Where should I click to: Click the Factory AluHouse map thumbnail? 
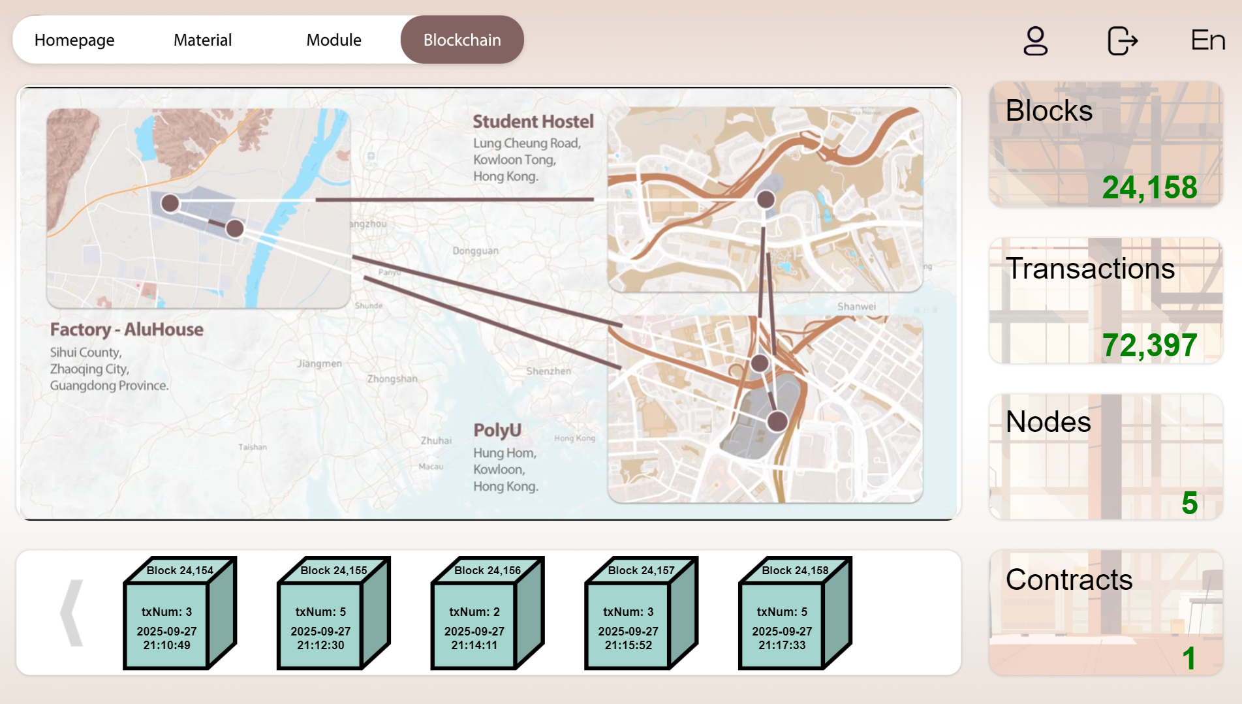pos(198,208)
